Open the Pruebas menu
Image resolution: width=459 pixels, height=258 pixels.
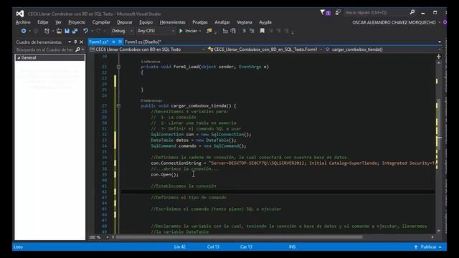pos(200,22)
